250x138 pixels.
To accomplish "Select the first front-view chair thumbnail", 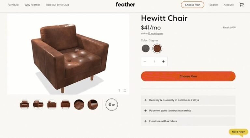I will tap(24, 105).
